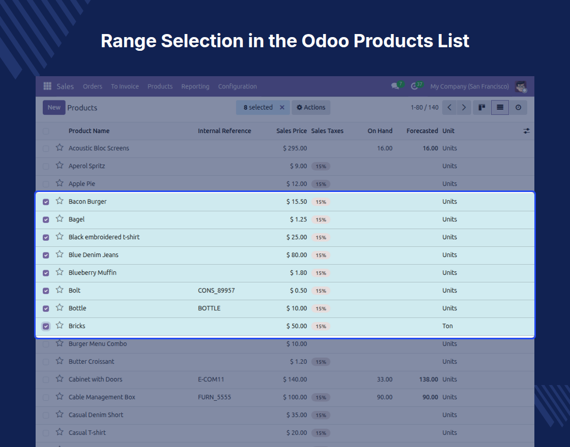This screenshot has height=447, width=570.
Task: Open My Company (San Francisco) switcher
Action: [470, 86]
